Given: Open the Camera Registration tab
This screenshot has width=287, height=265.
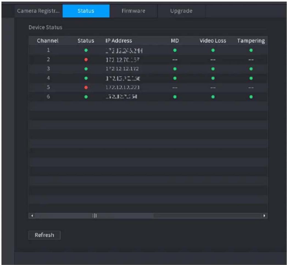Looking at the screenshot, I should [38, 11].
